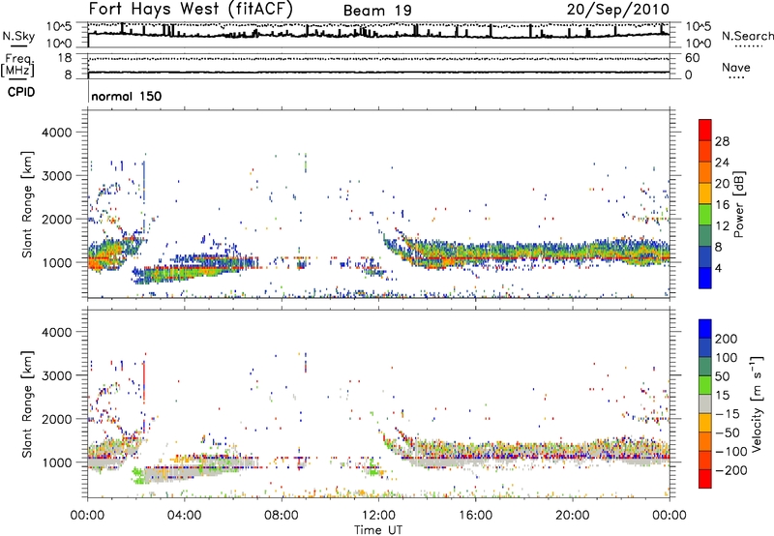Click the gray segment of the Velocity colorbar
Screen dimensions: 774x536
click(x=705, y=403)
